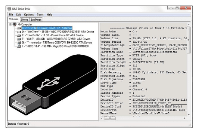
Task: Click the KernelName value \Device\HarddiskVolume3
Action: tap(151, 113)
